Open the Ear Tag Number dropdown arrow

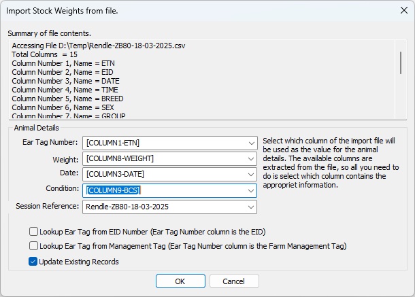[251, 143]
